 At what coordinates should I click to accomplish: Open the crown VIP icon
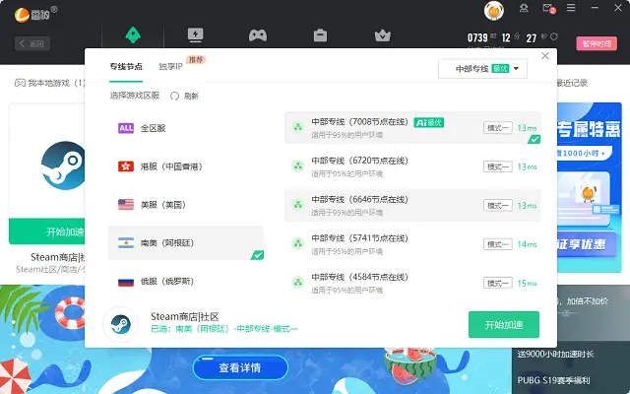click(383, 35)
